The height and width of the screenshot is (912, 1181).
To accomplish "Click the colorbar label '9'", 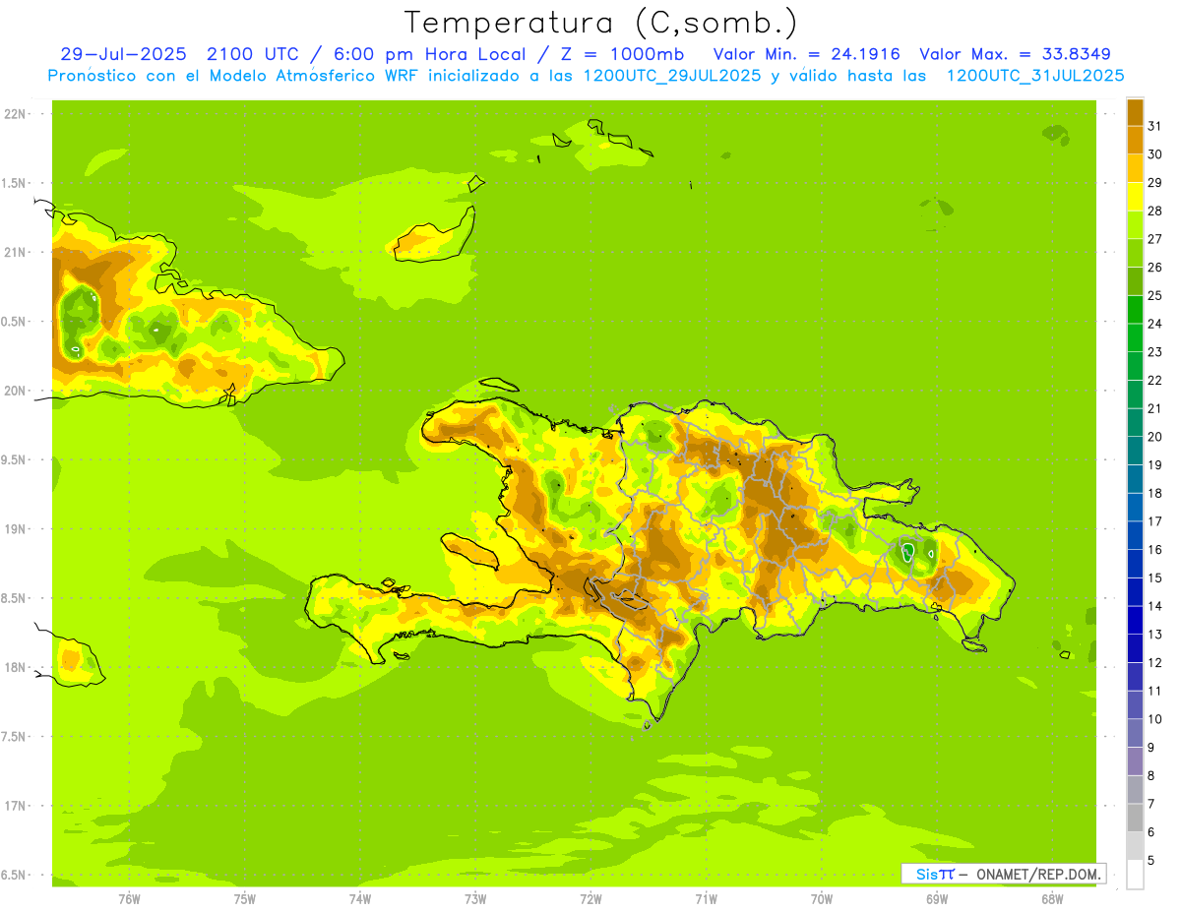I will (x=1151, y=747).
